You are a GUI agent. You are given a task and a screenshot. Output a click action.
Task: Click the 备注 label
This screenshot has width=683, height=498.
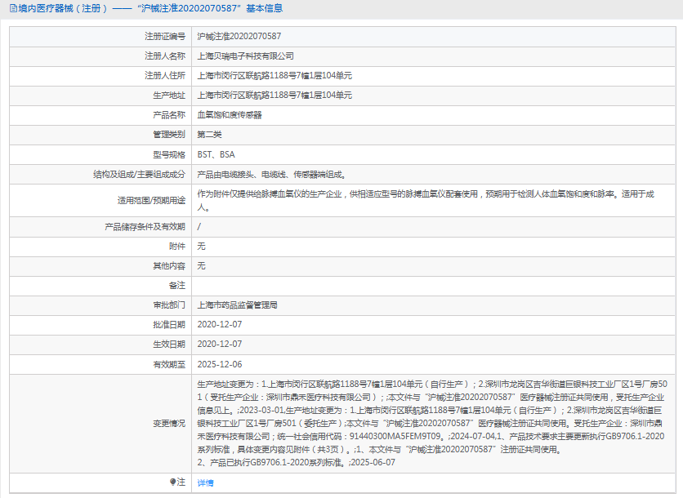[177, 286]
